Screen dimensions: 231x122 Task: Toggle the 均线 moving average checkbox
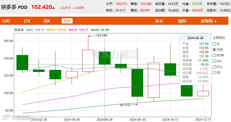tap(214, 50)
